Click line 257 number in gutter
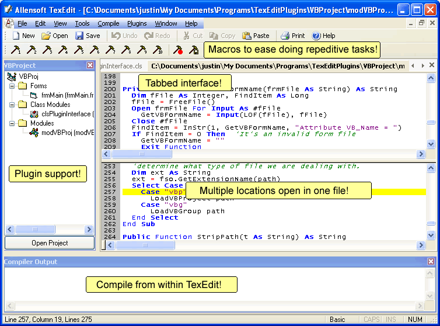Image resolution: width=440 pixels, height=326 pixels. tap(110, 192)
